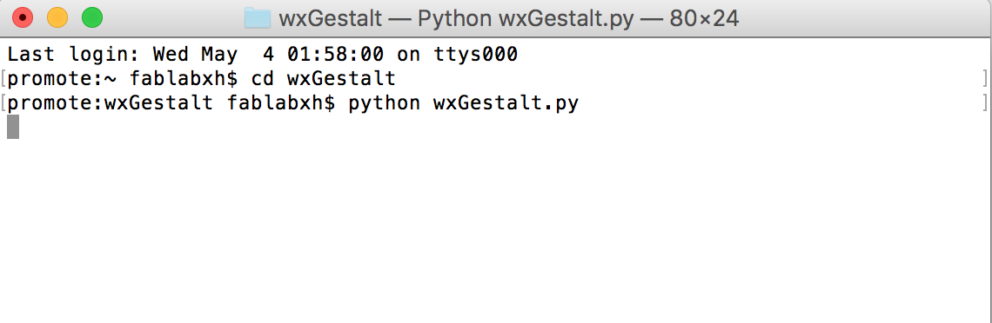Click the left bracket mark beside cd command line
Viewport: 992px width, 323px height.
3,79
